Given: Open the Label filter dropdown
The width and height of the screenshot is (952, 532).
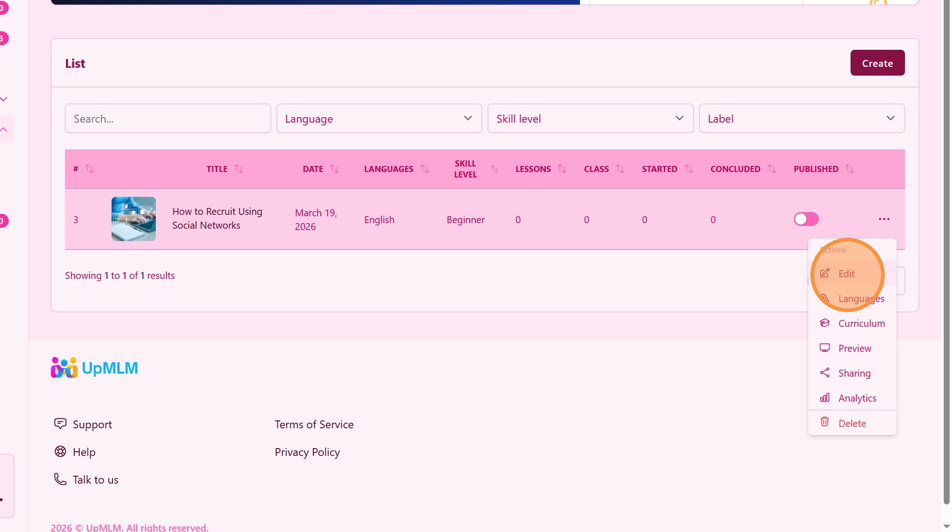Looking at the screenshot, I should pos(801,118).
